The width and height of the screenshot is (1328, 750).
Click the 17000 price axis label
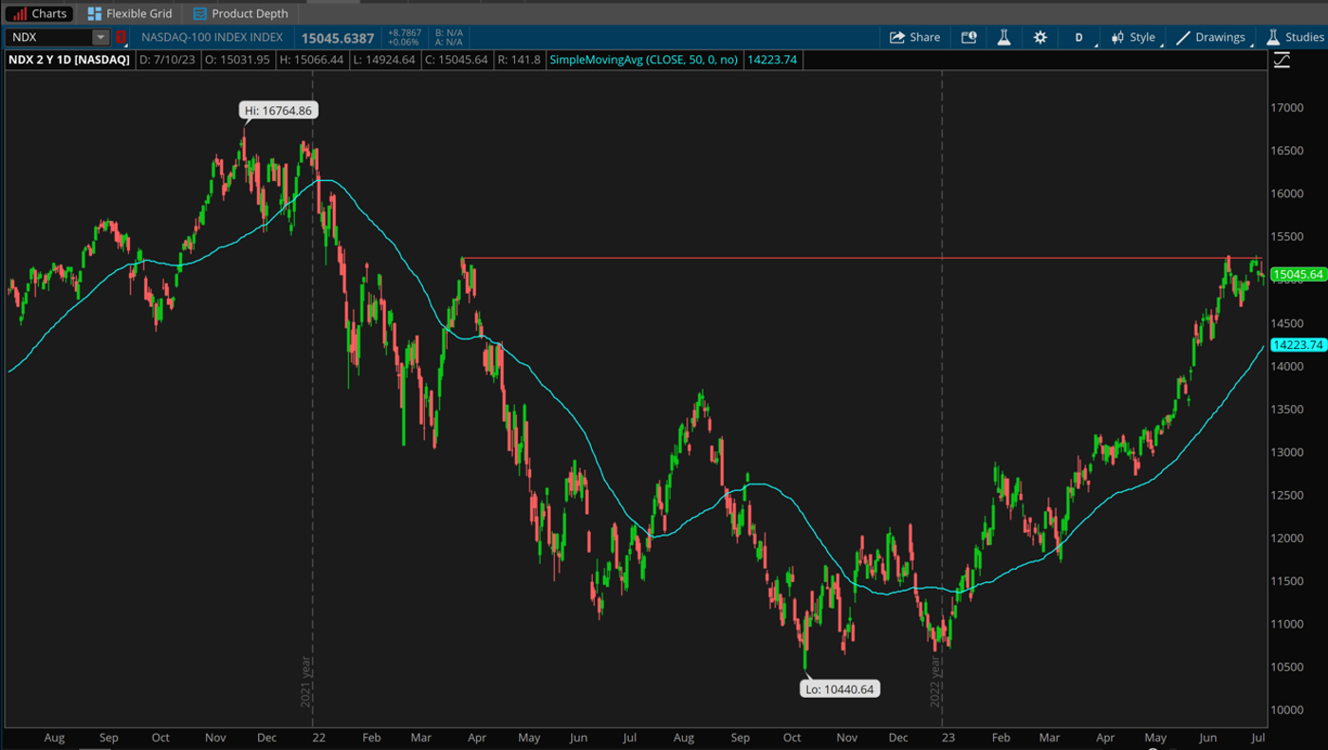tap(1287, 107)
